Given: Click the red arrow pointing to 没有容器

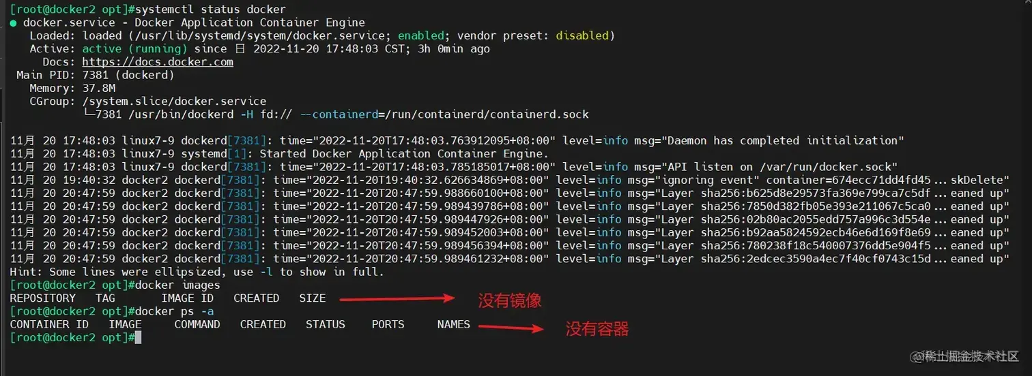Looking at the screenshot, I should click(x=511, y=328).
